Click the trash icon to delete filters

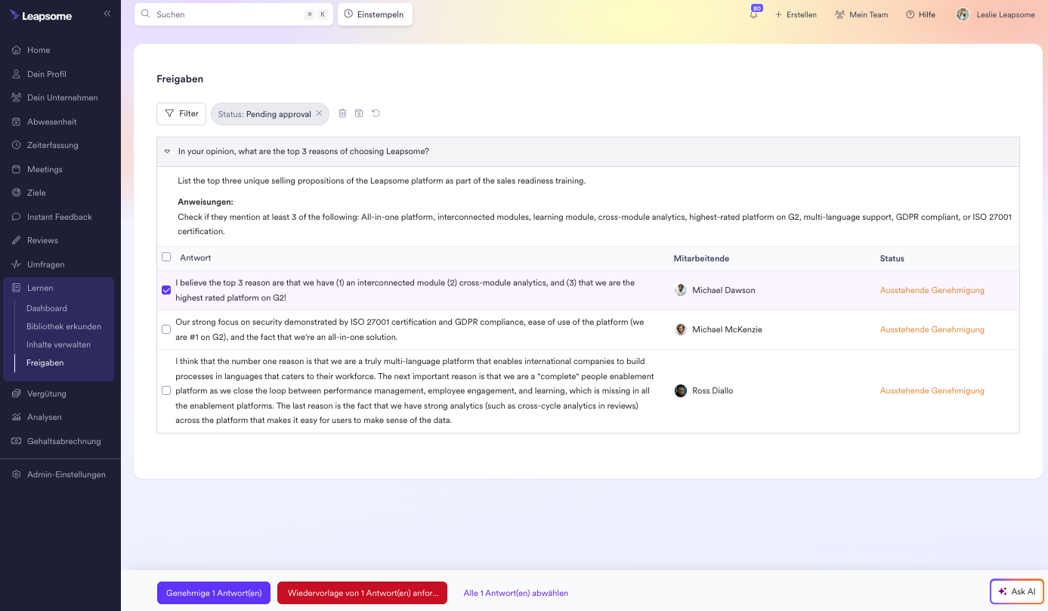pos(342,113)
